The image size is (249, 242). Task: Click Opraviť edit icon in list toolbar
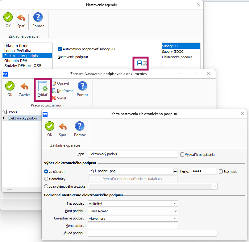click(54, 83)
